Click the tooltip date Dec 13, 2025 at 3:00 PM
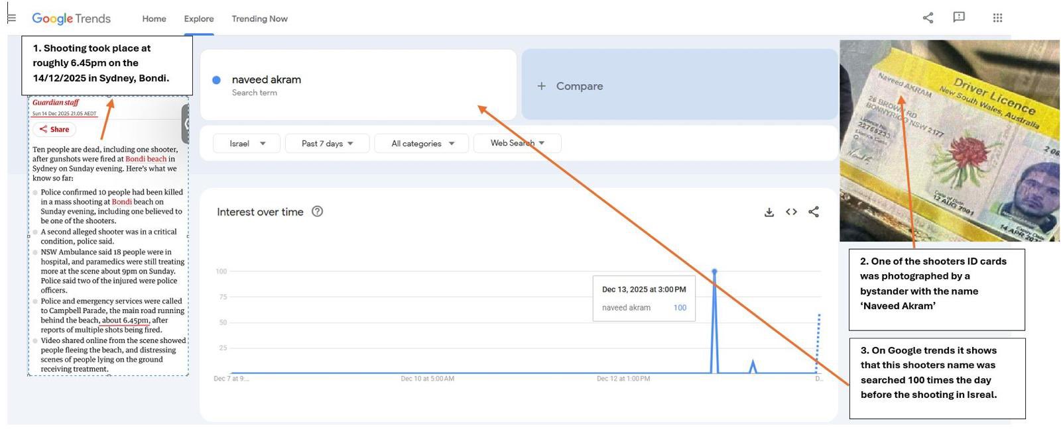Viewport: 1061px width, 431px height. coord(644,289)
